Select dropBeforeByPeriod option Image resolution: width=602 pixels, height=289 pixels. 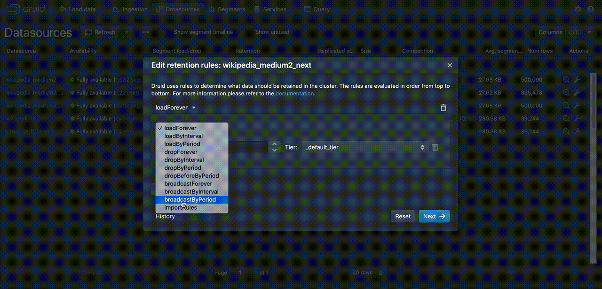pyautogui.click(x=192, y=176)
